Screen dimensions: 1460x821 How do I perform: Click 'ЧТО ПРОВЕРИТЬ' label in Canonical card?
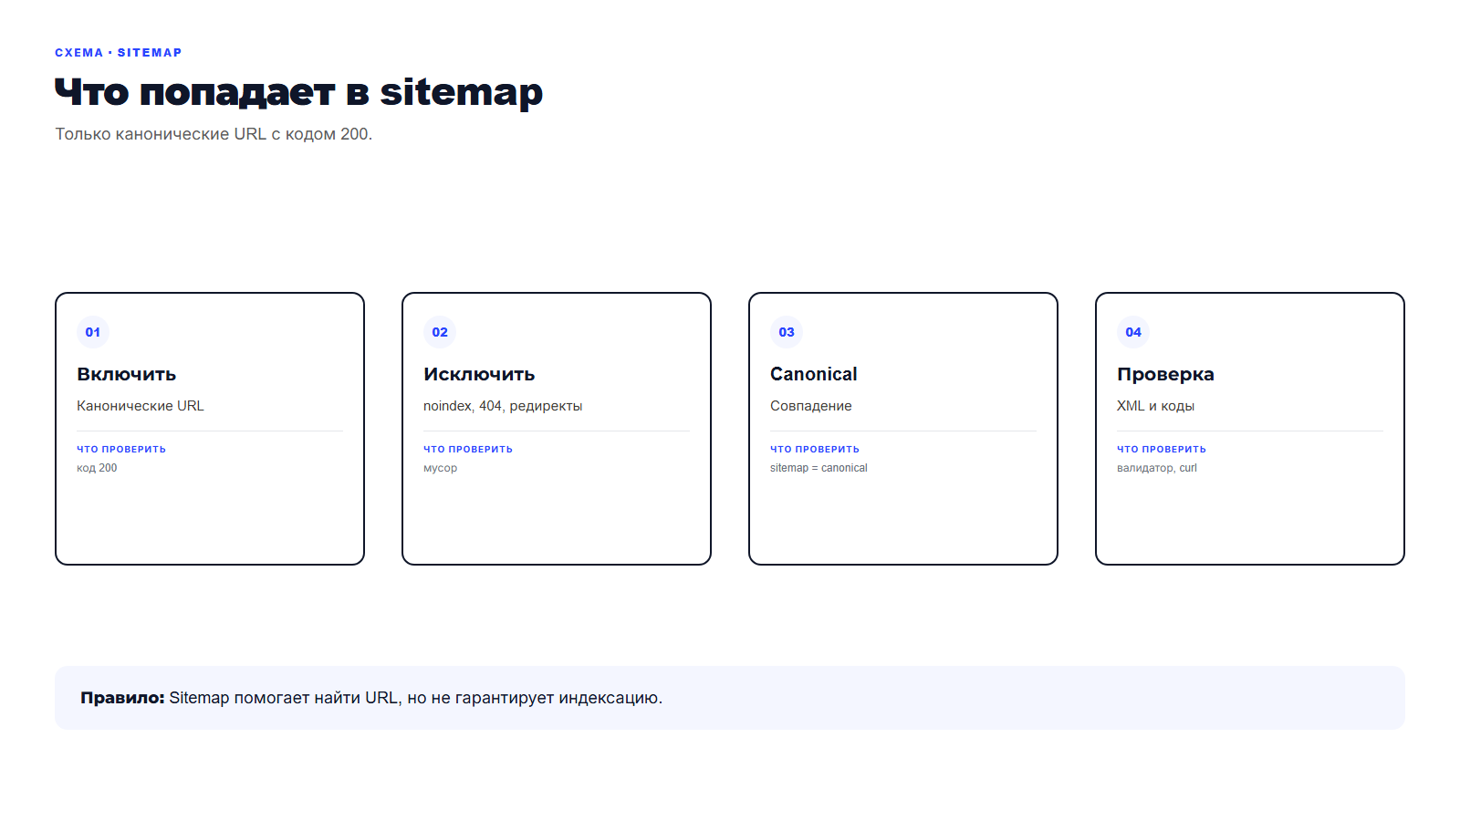click(x=815, y=449)
